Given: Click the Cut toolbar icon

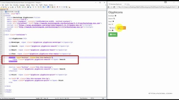Looking at the screenshot, I should click(x=15, y=7).
